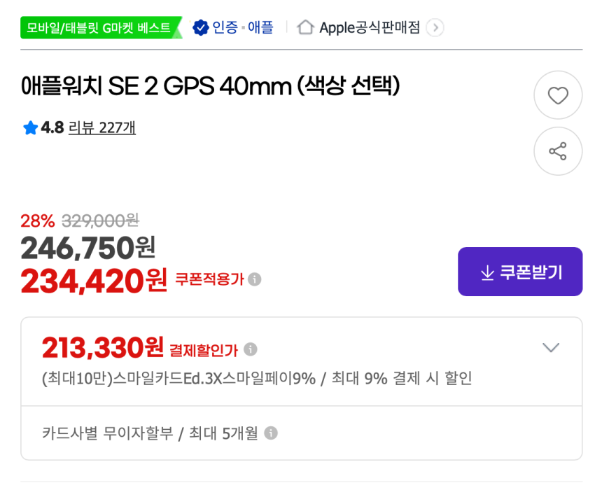
Task: Open seller page via right chevron circle
Action: pyautogui.click(x=435, y=28)
